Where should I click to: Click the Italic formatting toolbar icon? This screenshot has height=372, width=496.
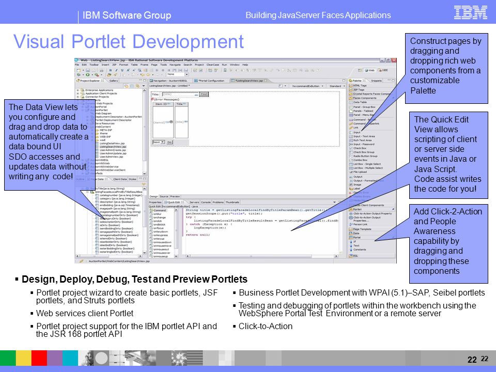[116, 70]
